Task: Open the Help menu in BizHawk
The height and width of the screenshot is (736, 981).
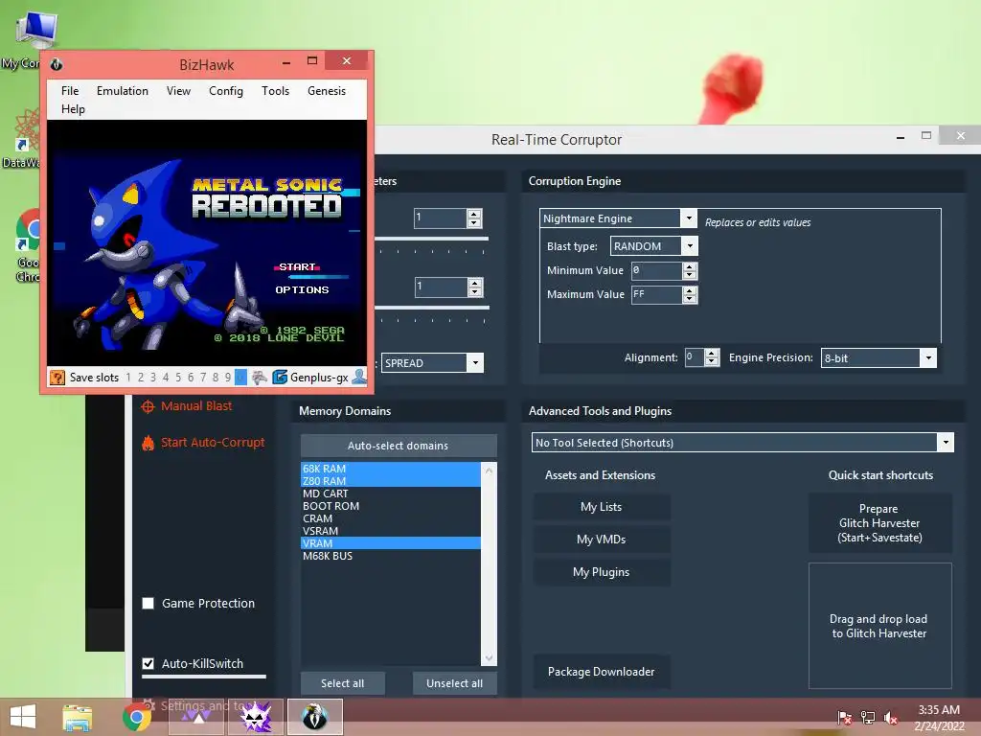Action: tap(73, 109)
